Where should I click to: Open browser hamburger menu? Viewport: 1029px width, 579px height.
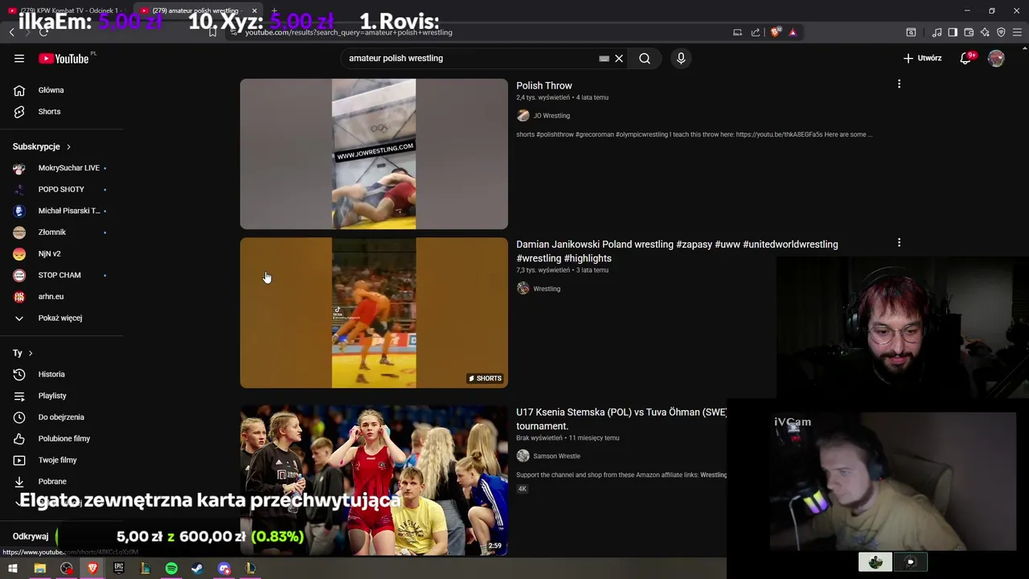tap(1017, 32)
